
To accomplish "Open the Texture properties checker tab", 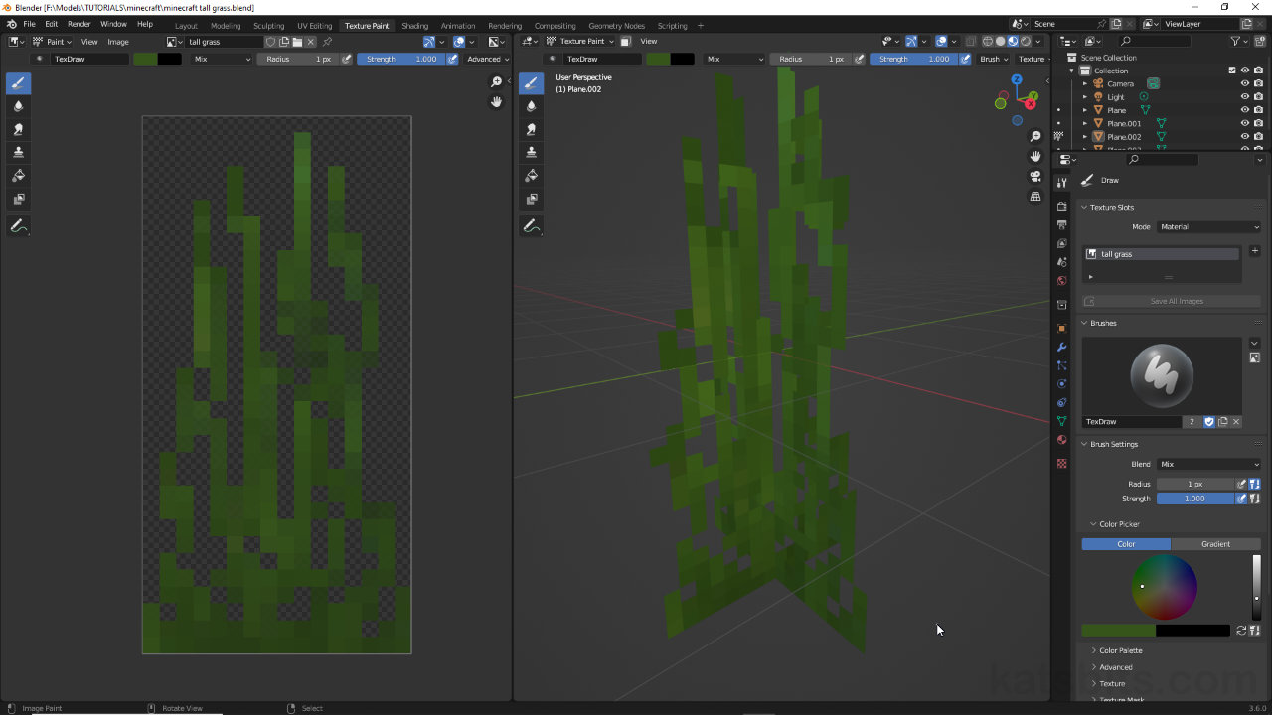I will coord(1061,464).
